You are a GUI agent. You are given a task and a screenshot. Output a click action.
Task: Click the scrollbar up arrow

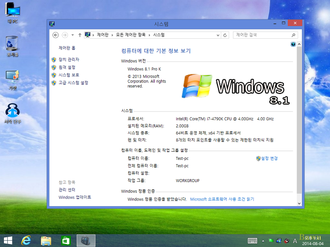299,44
